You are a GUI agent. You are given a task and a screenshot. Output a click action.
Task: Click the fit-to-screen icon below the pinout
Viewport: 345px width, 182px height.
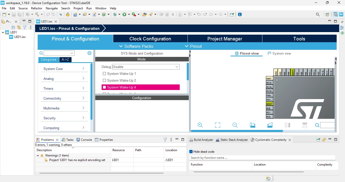click(218, 125)
